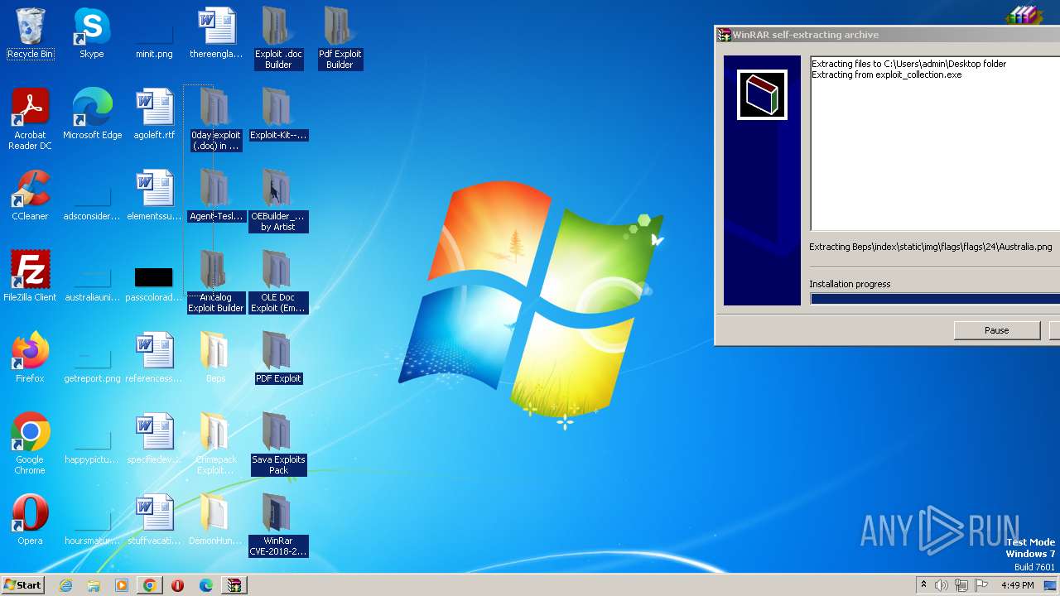Screen dimensions: 1060x596
Task: Select the Crimepack Exploit folder
Action: [215, 444]
